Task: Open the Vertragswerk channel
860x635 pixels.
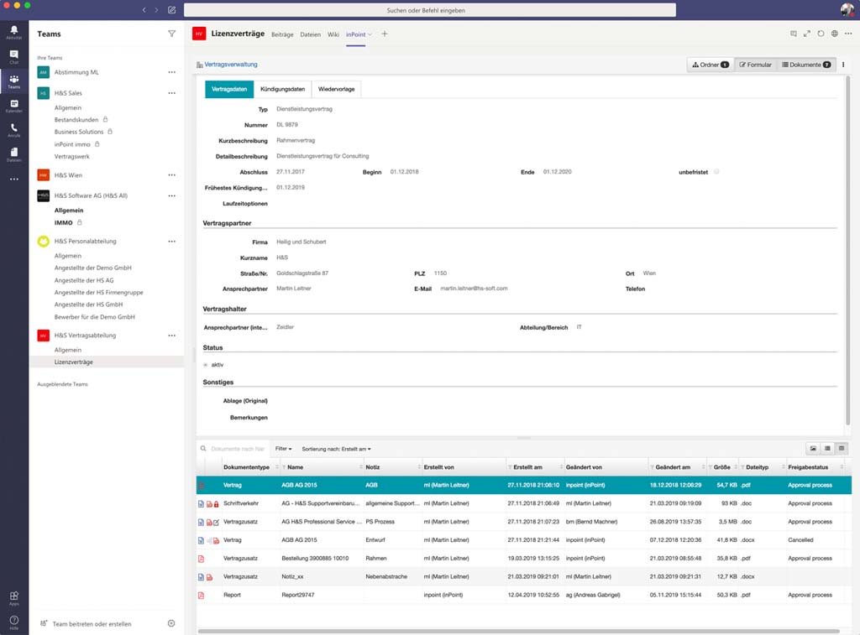Action: (x=72, y=157)
